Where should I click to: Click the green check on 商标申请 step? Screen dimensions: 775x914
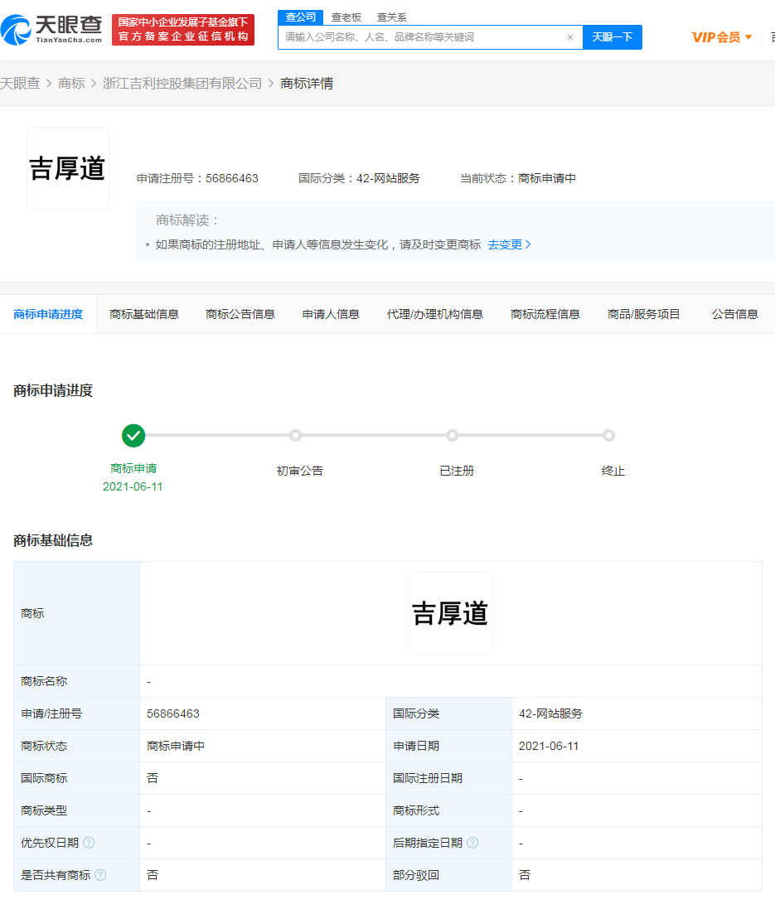coord(133,435)
